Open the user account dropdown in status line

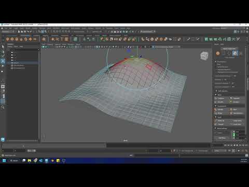pyautogui.click(x=148, y=32)
